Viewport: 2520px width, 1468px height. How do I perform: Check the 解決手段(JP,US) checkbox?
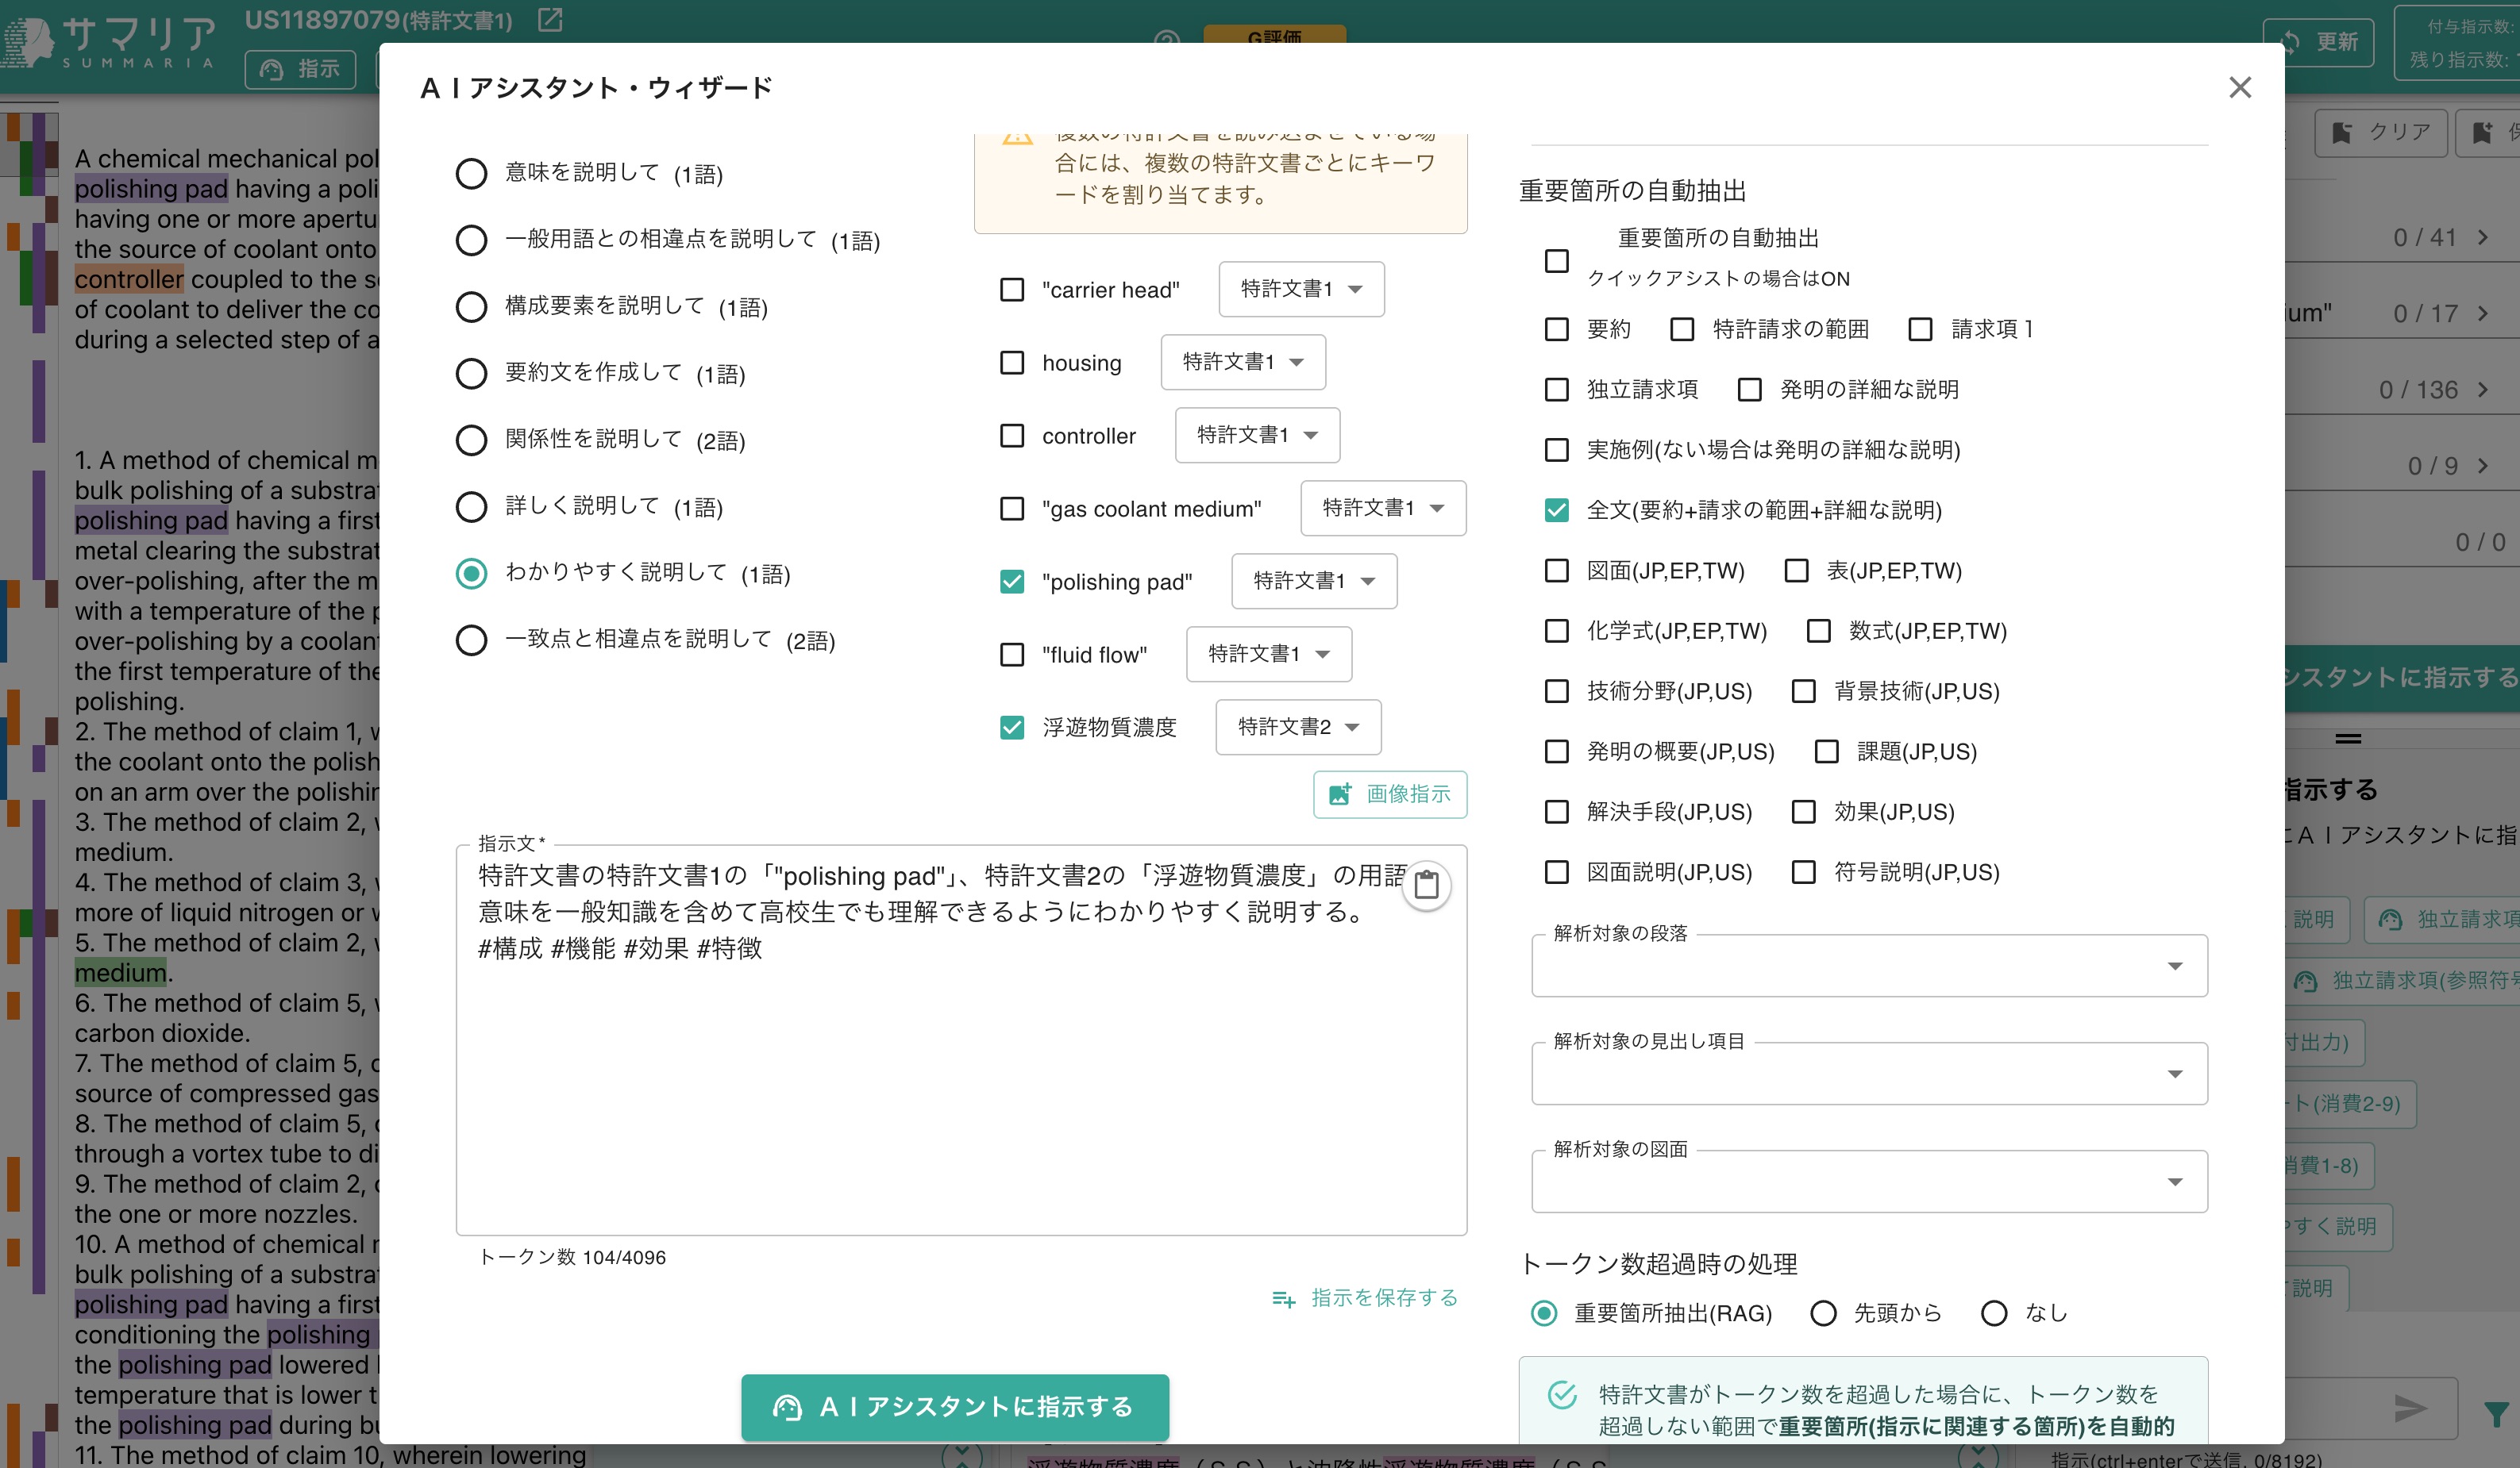[x=1557, y=813]
